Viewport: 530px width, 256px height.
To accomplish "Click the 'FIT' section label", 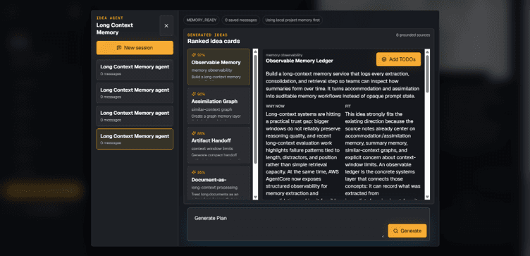I will point(348,106).
